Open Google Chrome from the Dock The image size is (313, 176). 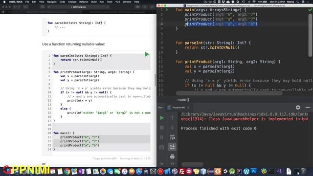coord(67,171)
